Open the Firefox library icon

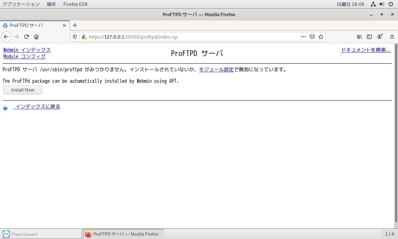tap(359, 37)
